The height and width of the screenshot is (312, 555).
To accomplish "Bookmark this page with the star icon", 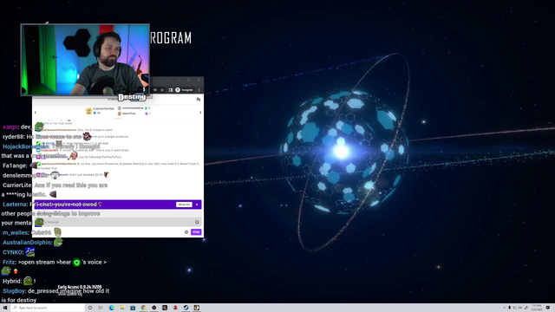I will coord(162,90).
